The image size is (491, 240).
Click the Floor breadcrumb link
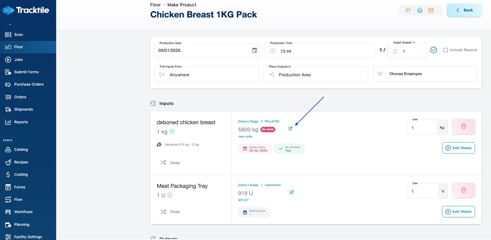coord(155,5)
